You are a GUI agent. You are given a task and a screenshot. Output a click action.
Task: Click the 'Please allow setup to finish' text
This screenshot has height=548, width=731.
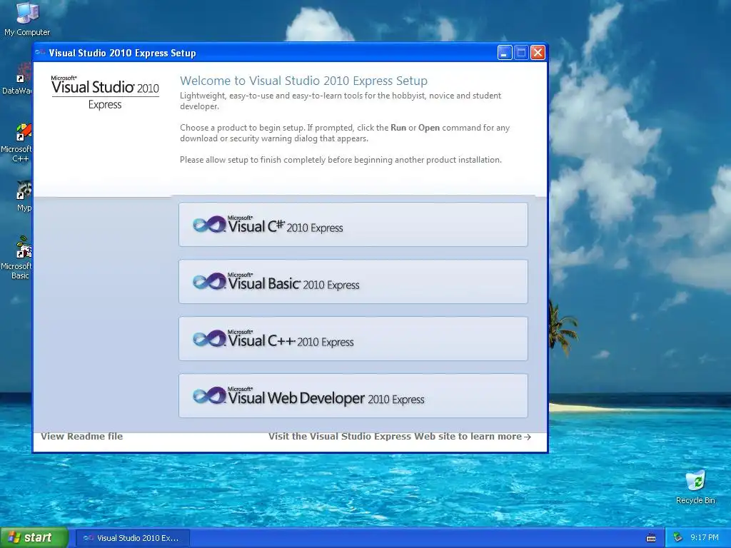(x=341, y=160)
